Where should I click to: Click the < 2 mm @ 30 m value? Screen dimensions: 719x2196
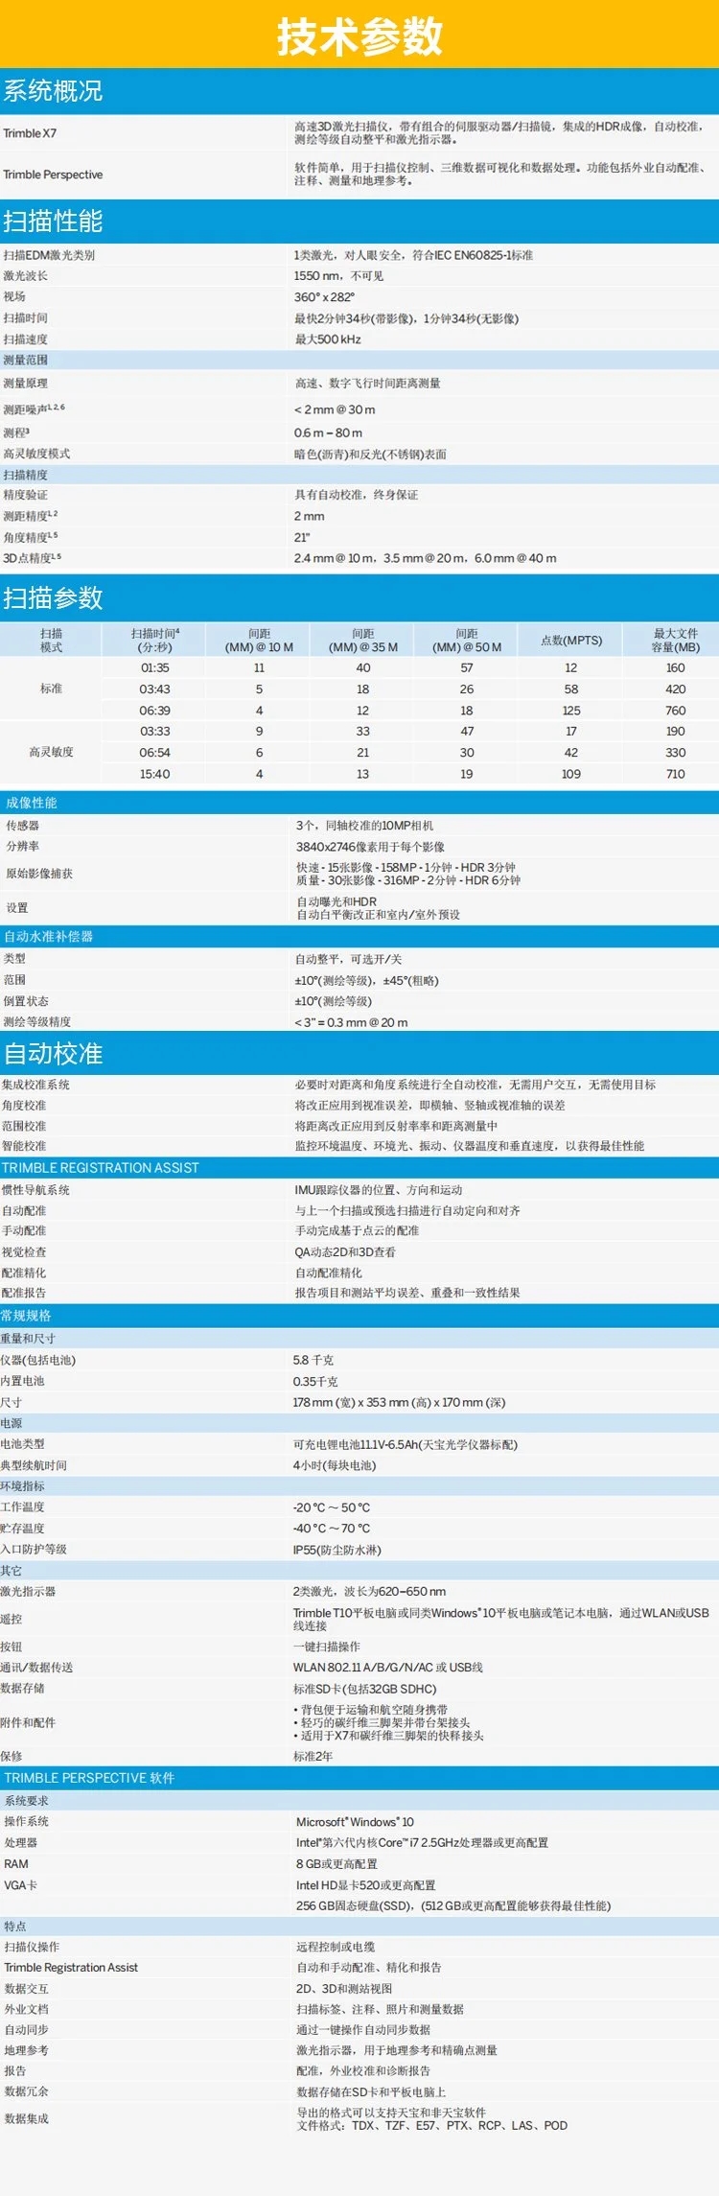pos(335,409)
